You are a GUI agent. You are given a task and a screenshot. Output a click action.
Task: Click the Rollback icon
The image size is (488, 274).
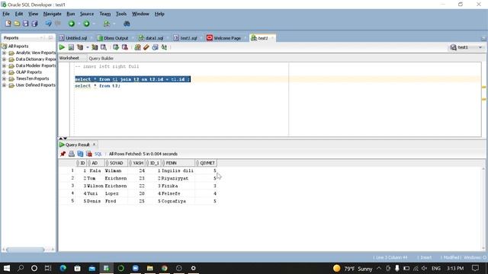[125, 47]
